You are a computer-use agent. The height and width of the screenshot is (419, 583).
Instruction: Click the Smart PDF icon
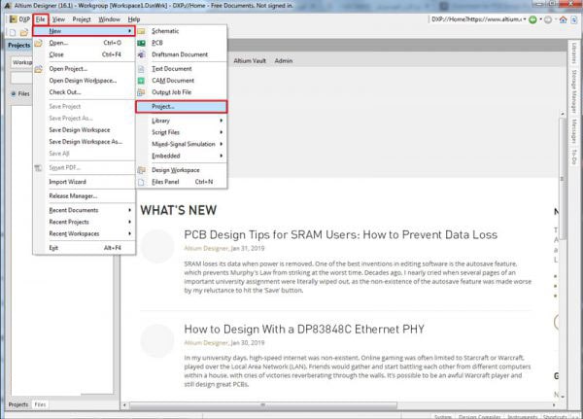coord(39,168)
